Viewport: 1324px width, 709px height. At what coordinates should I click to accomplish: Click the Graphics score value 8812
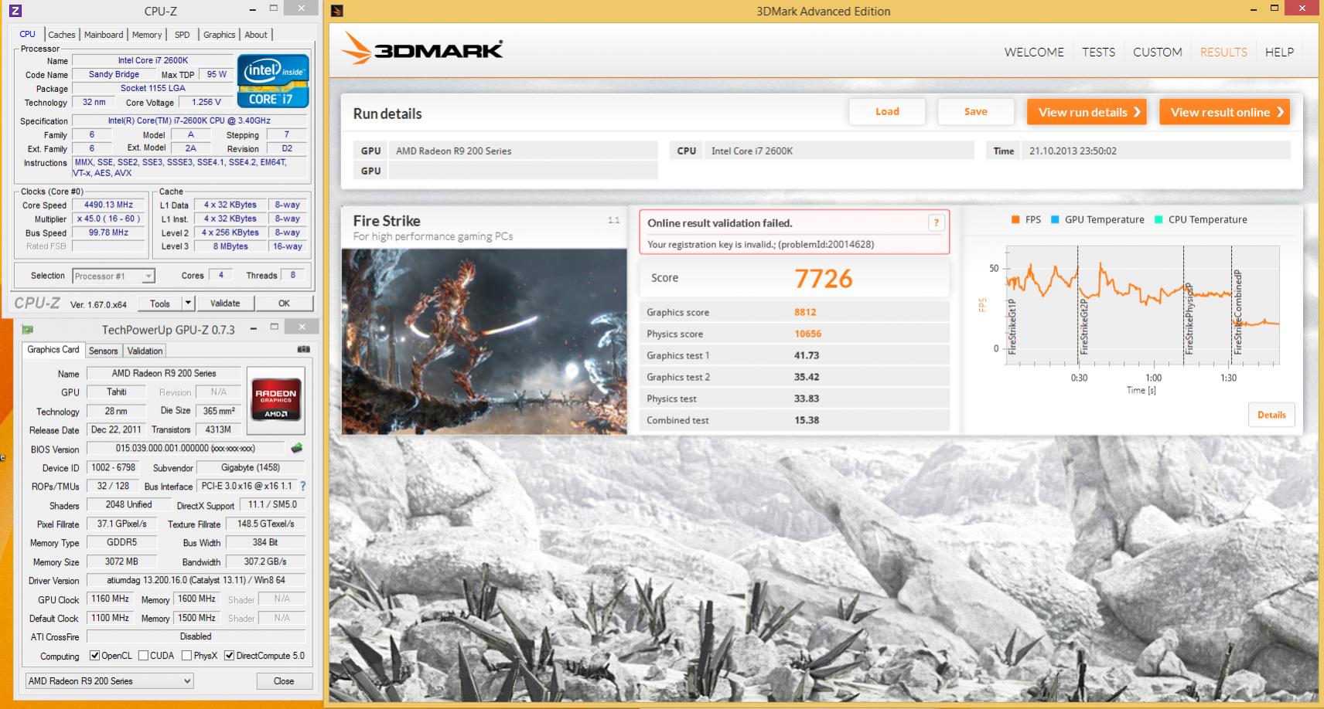805,312
